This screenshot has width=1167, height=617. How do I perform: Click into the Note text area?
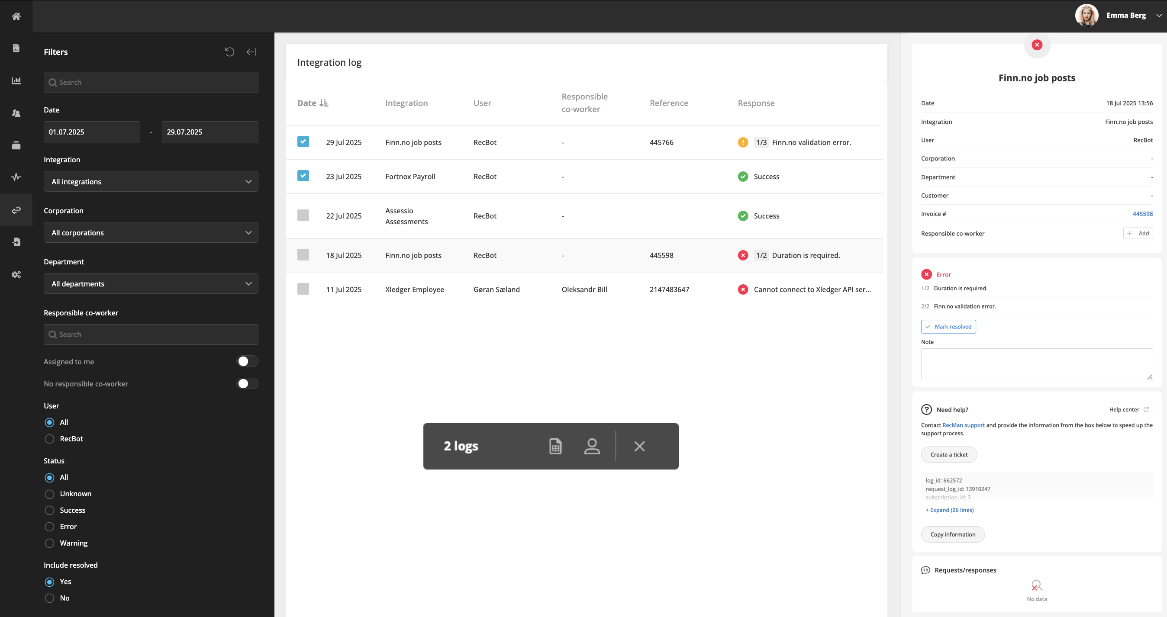click(x=1037, y=364)
